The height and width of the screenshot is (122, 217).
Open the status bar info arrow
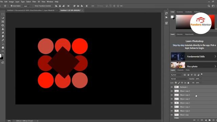click(37, 121)
